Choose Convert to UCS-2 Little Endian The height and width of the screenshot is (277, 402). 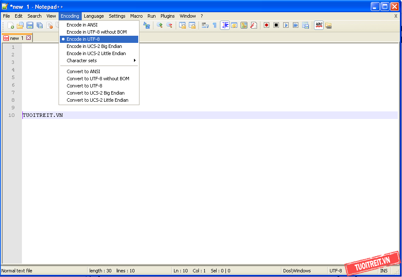coord(97,100)
